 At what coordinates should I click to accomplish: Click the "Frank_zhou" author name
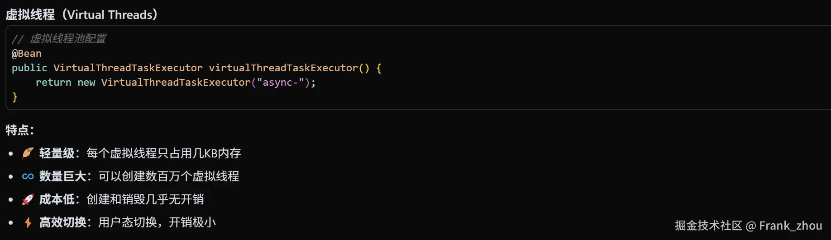790,226
